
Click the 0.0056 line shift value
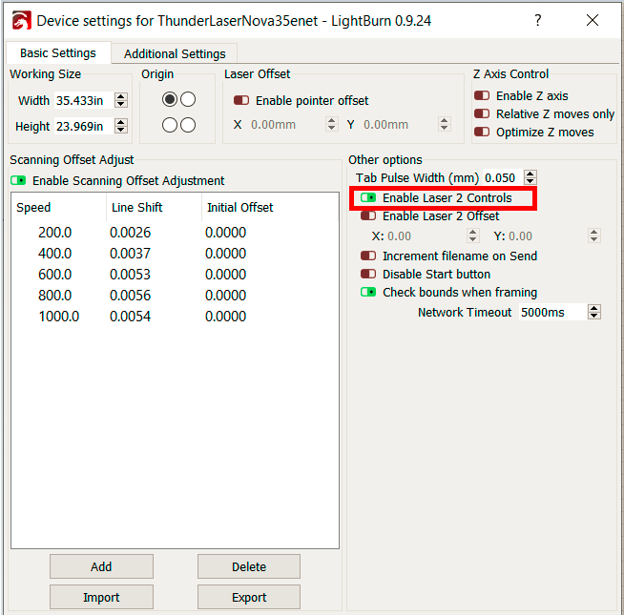click(x=130, y=296)
